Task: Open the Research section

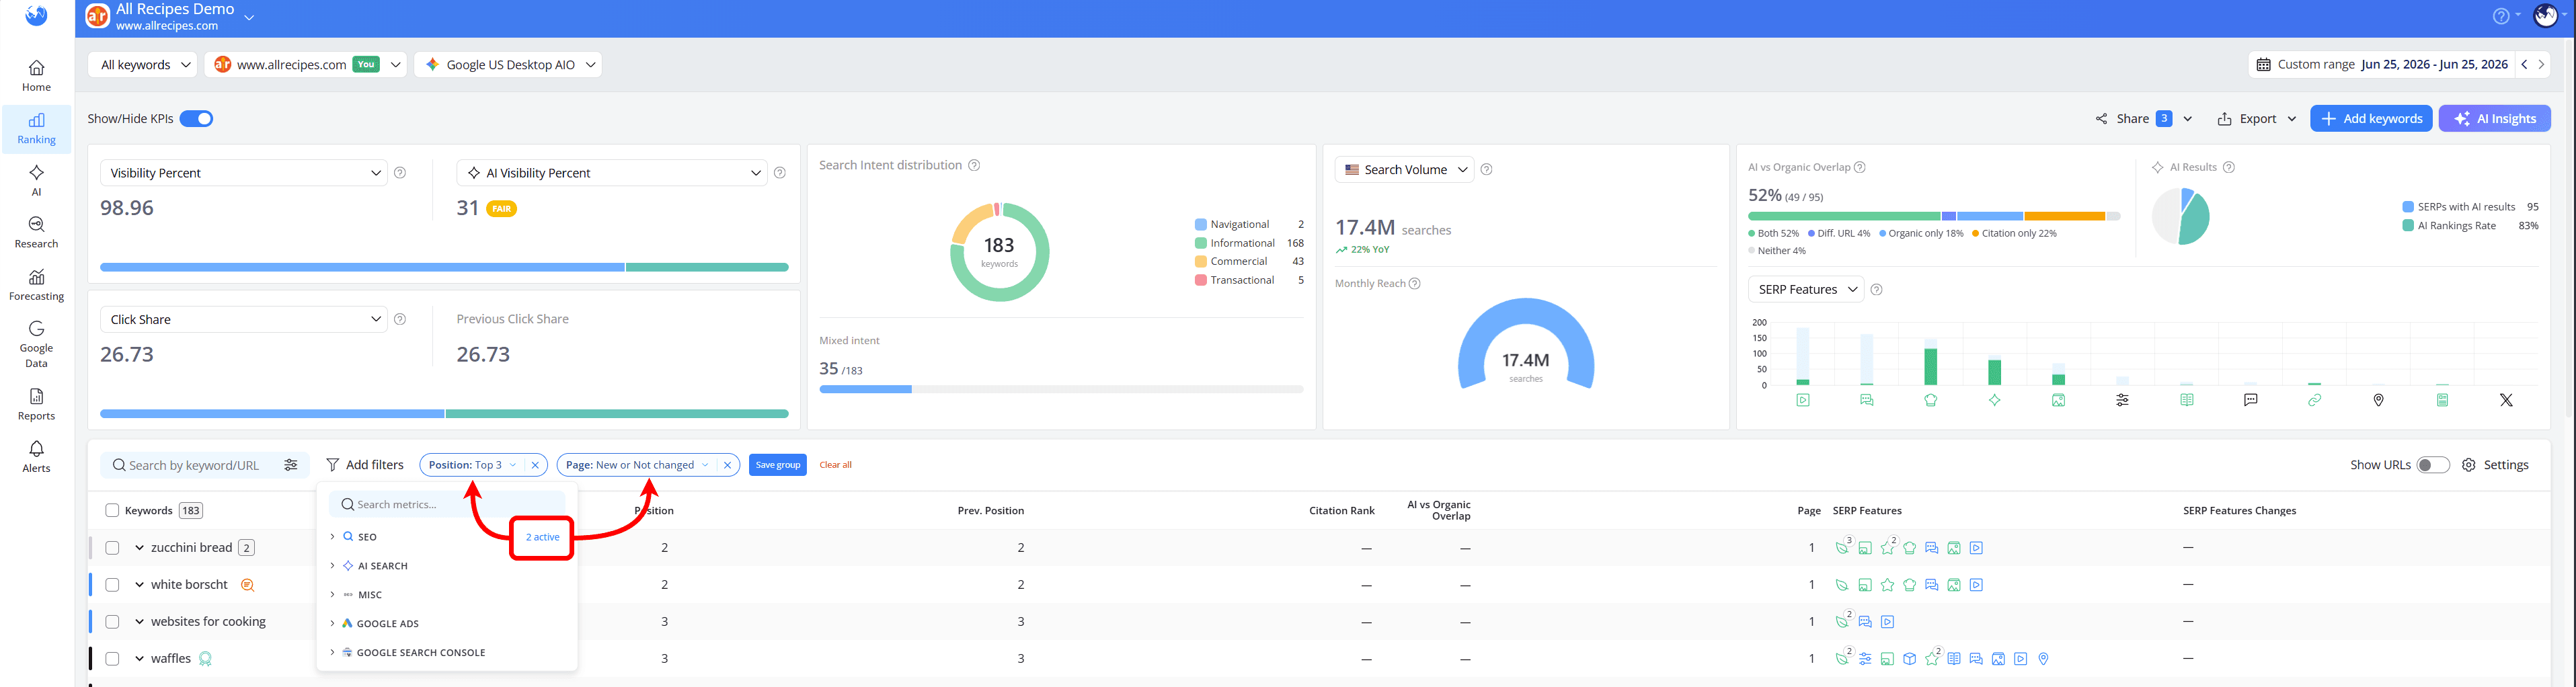Action: point(36,233)
